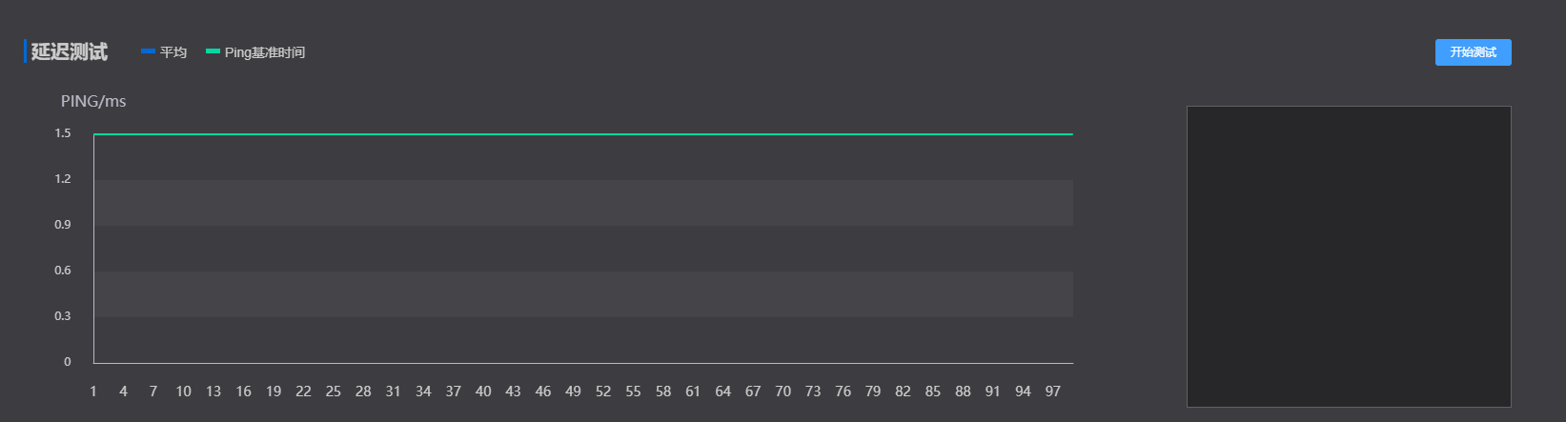Image resolution: width=1566 pixels, height=422 pixels.
Task: Select x-axis tick label 97
Action: tap(1052, 392)
